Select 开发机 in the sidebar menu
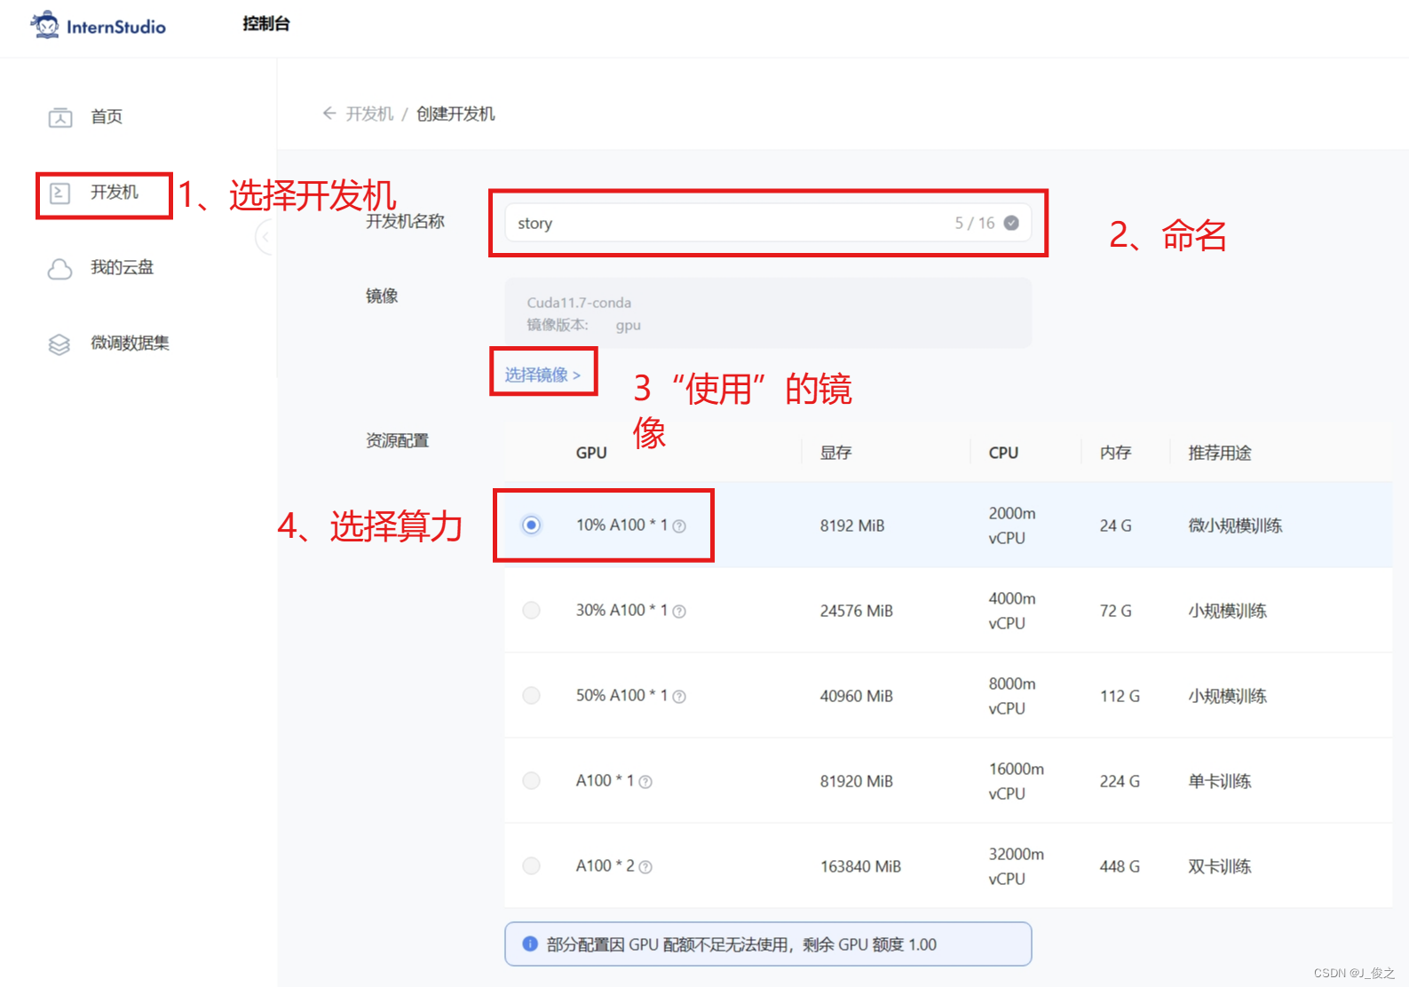Screen dimensions: 1409x987 point(115,193)
